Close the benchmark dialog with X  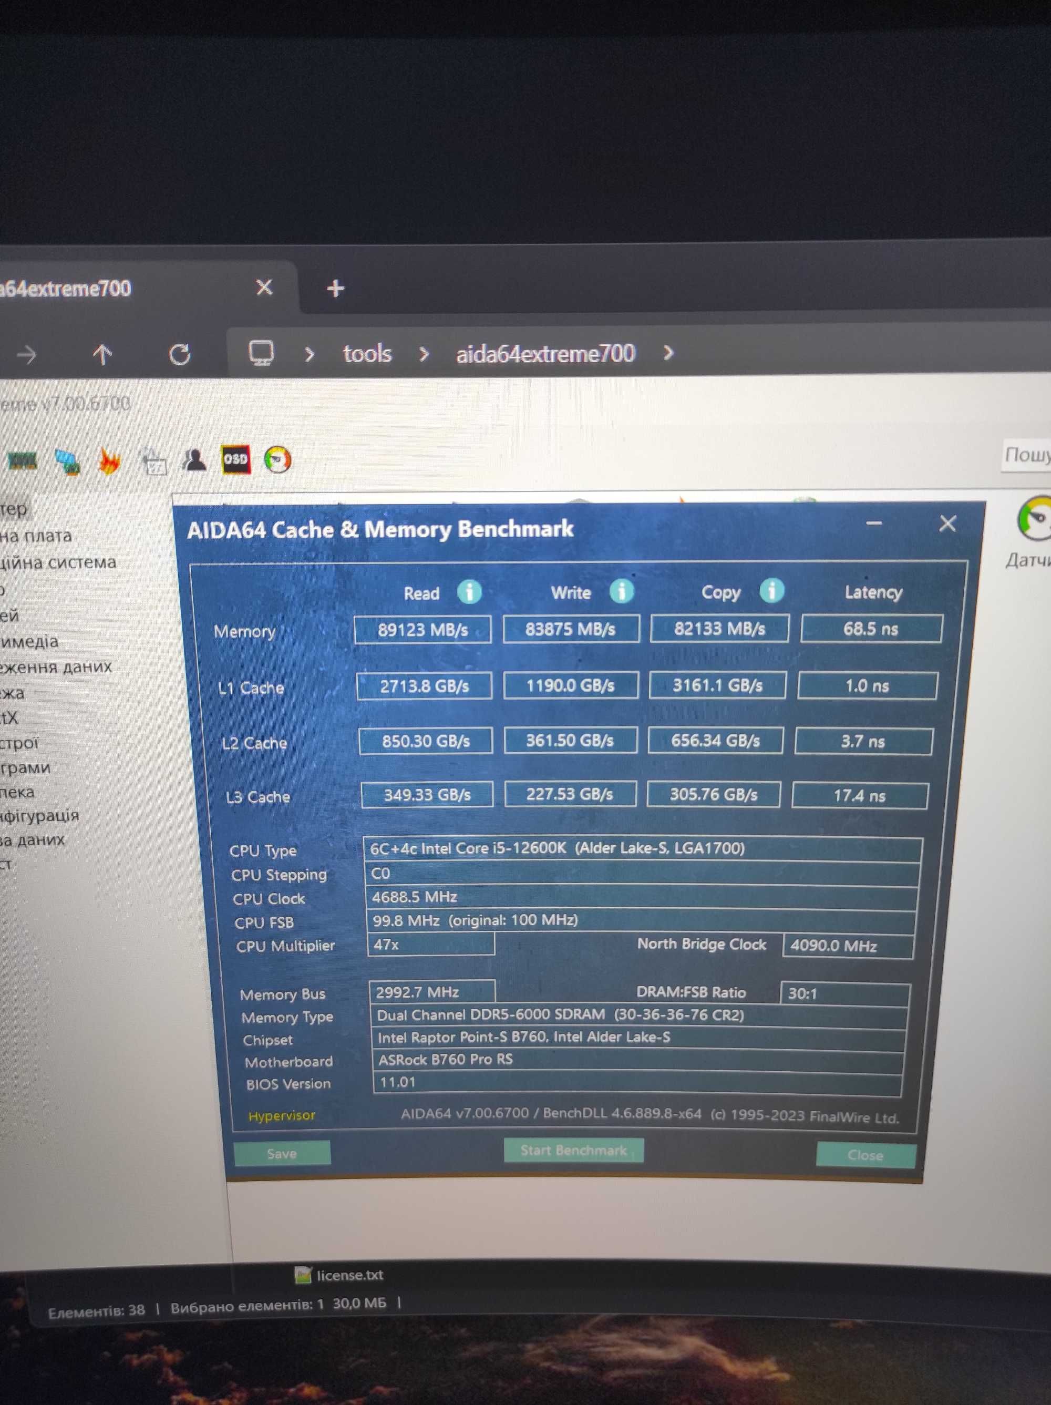(x=947, y=524)
